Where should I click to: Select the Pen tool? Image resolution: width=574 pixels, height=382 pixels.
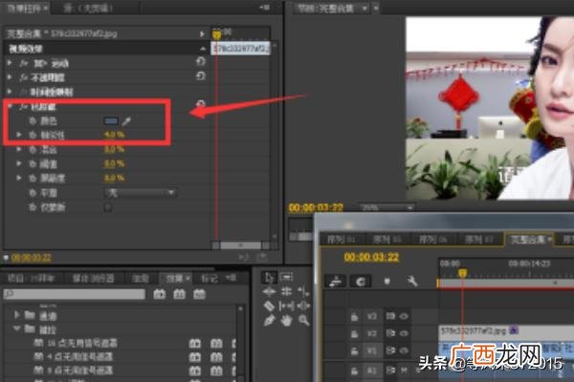(x=269, y=321)
